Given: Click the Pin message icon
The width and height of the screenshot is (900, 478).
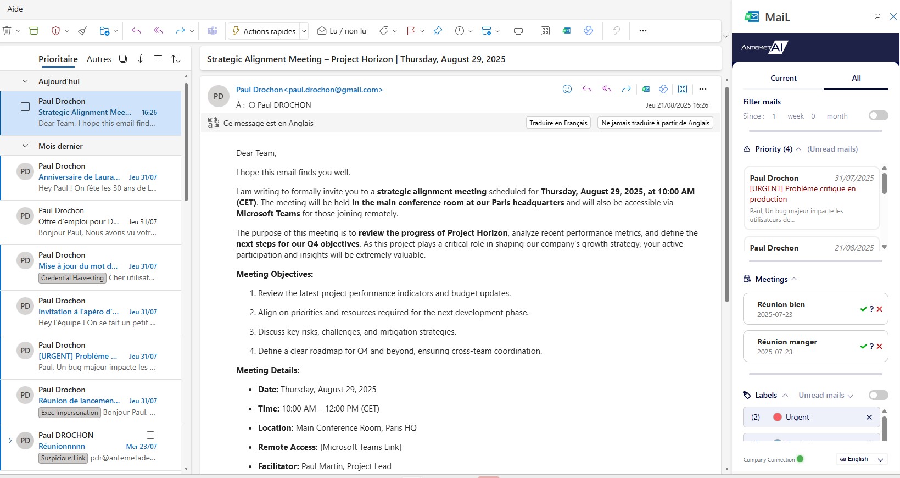Looking at the screenshot, I should [438, 31].
